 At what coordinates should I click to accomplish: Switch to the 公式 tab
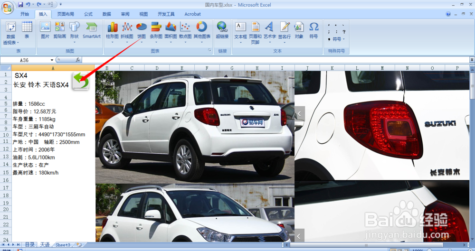point(88,14)
